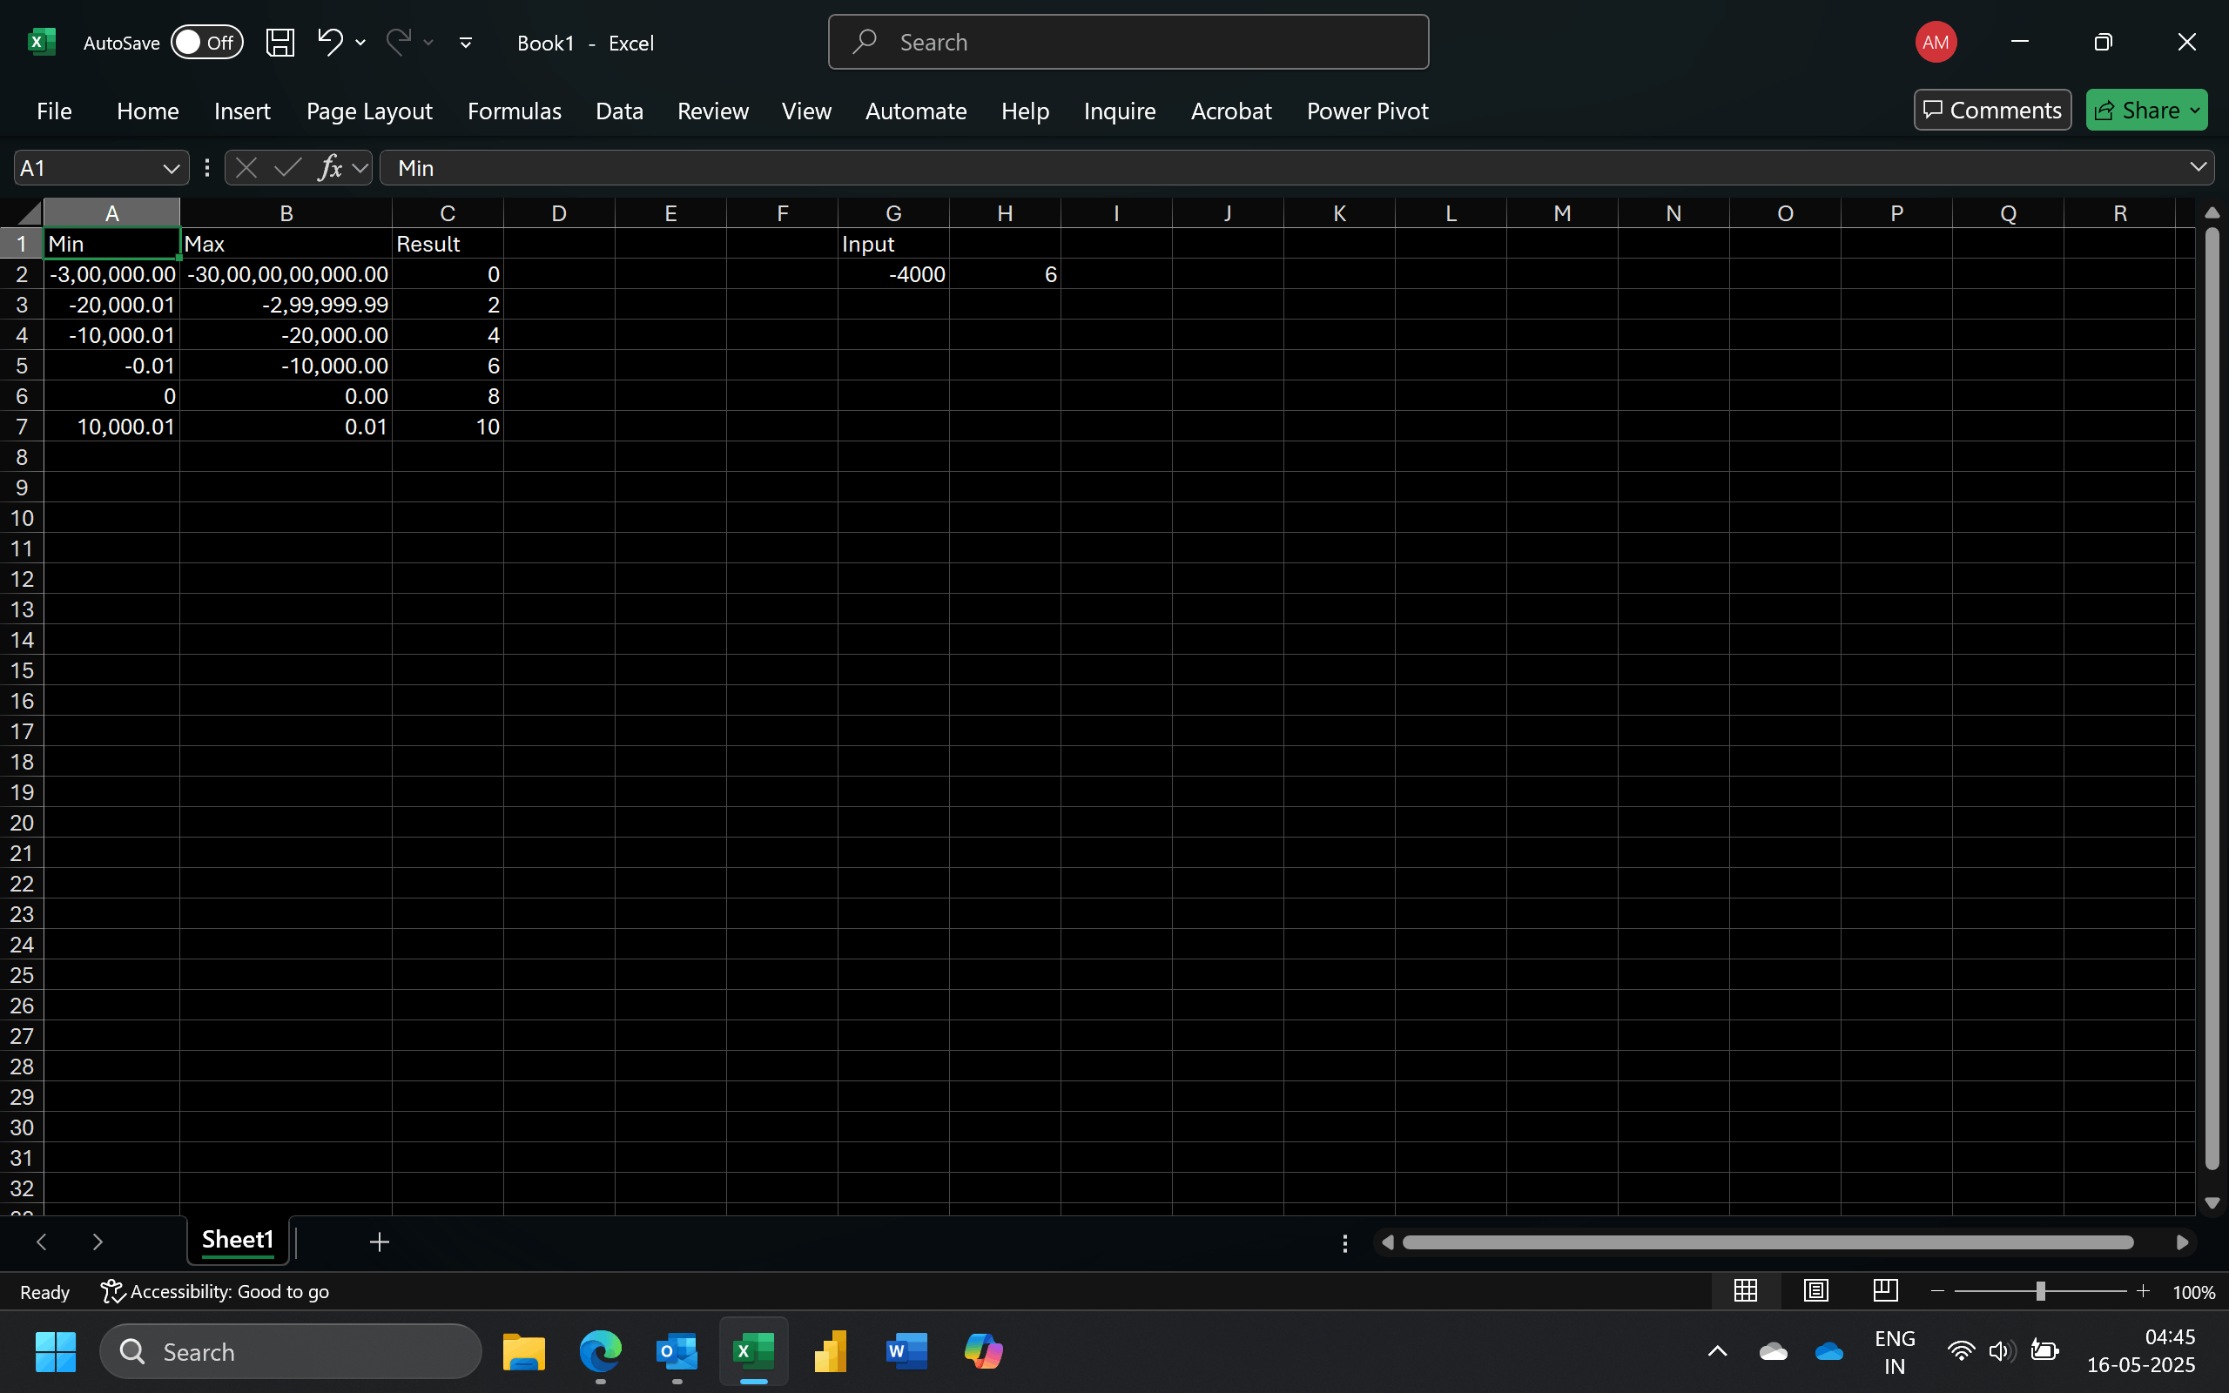Toggle AutoSave switch on

click(206, 43)
